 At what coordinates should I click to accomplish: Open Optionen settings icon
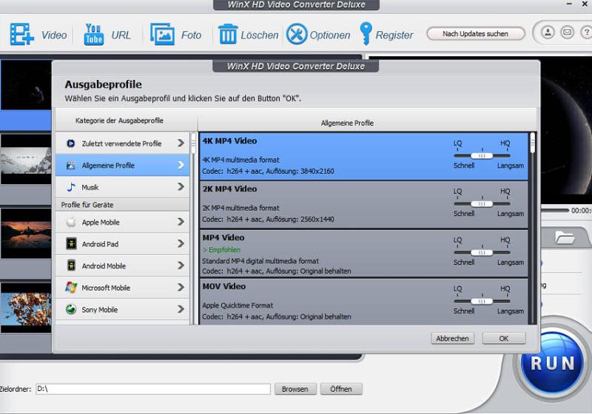click(x=296, y=34)
